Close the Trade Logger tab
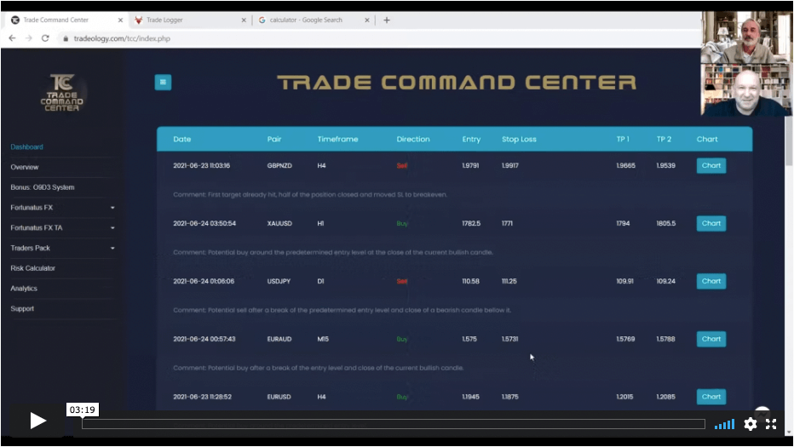The image size is (794, 447). (x=245, y=20)
